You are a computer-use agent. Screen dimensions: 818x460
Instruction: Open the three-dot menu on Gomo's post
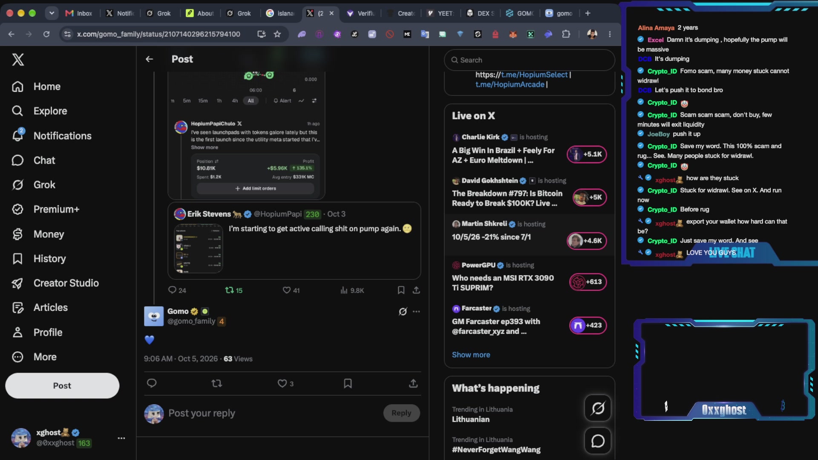click(x=416, y=312)
